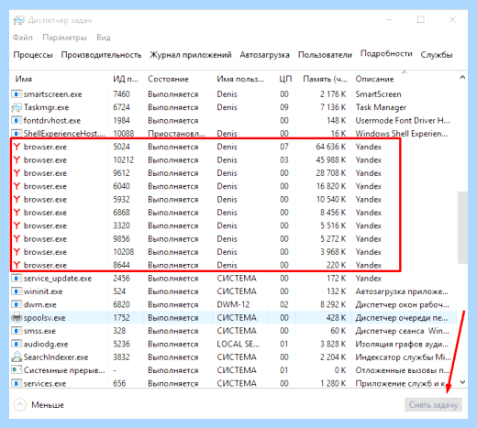Click the service_update.exe process icon
Viewport: 477px width, 428px height.
tap(17, 278)
